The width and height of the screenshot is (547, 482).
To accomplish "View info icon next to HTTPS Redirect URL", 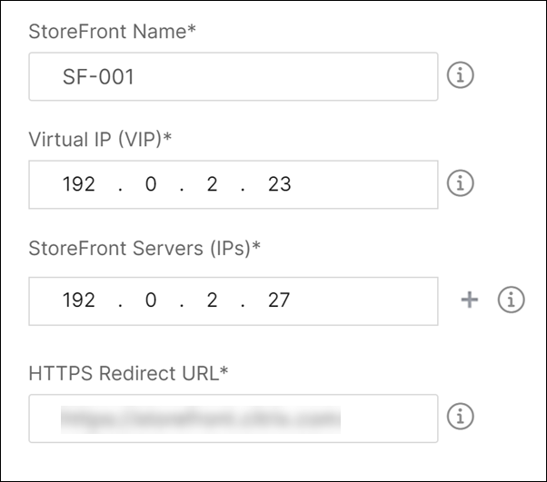I will [460, 416].
